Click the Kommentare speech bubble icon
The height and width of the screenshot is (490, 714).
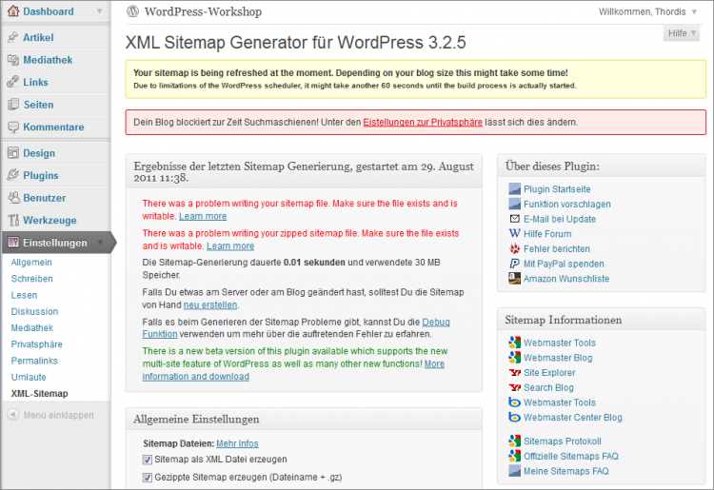[12, 127]
